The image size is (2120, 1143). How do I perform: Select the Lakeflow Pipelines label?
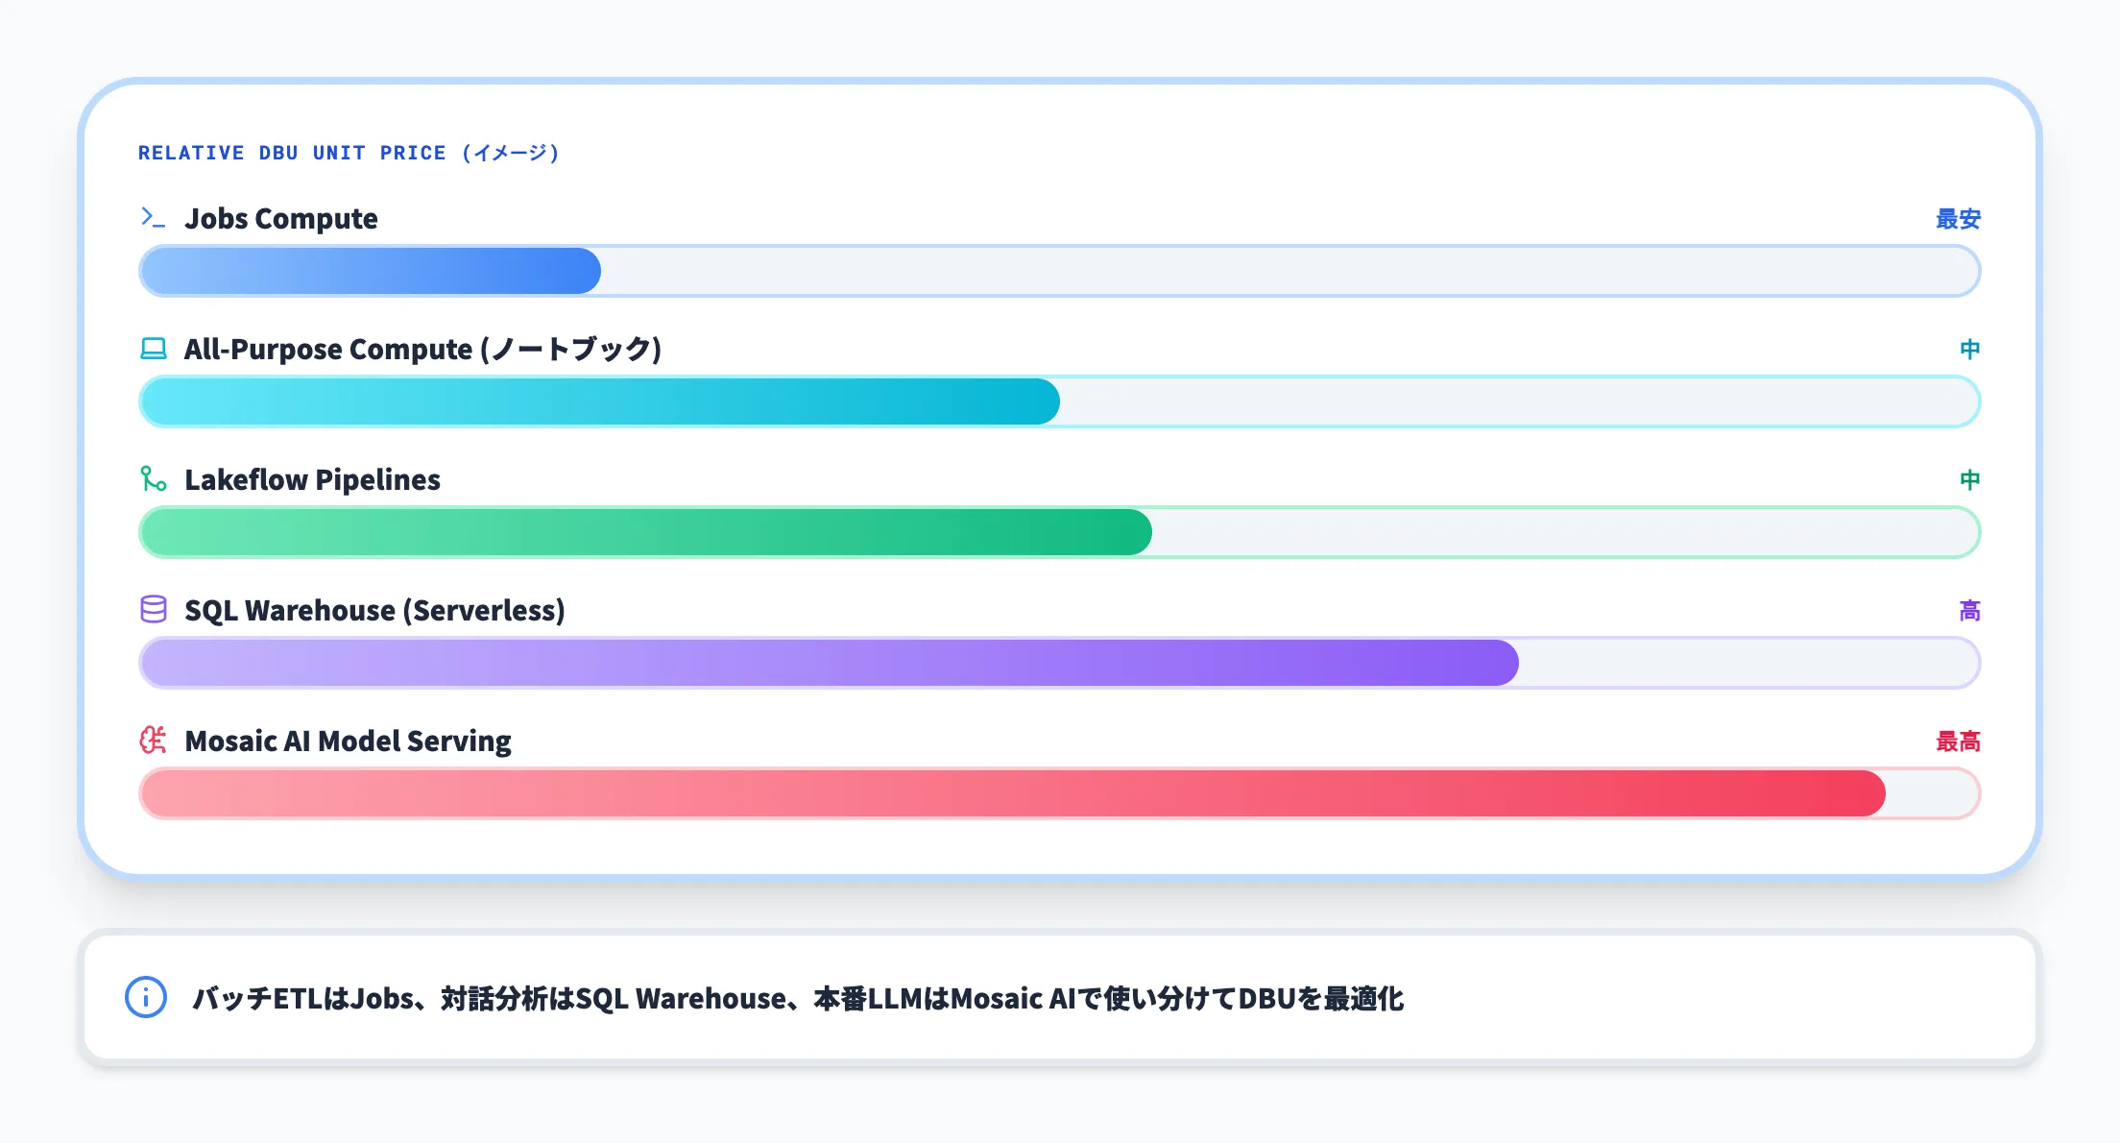pyautogui.click(x=311, y=479)
